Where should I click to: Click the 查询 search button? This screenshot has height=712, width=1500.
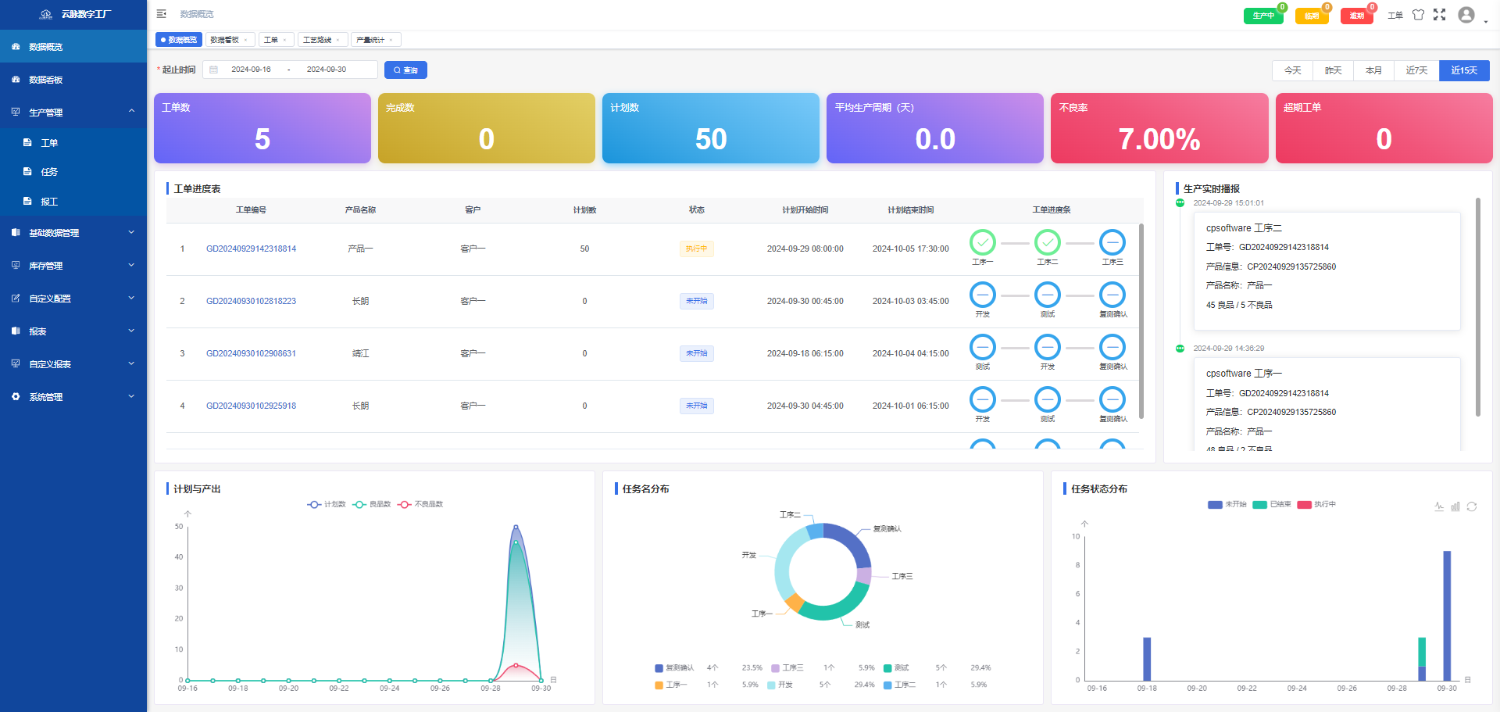405,70
